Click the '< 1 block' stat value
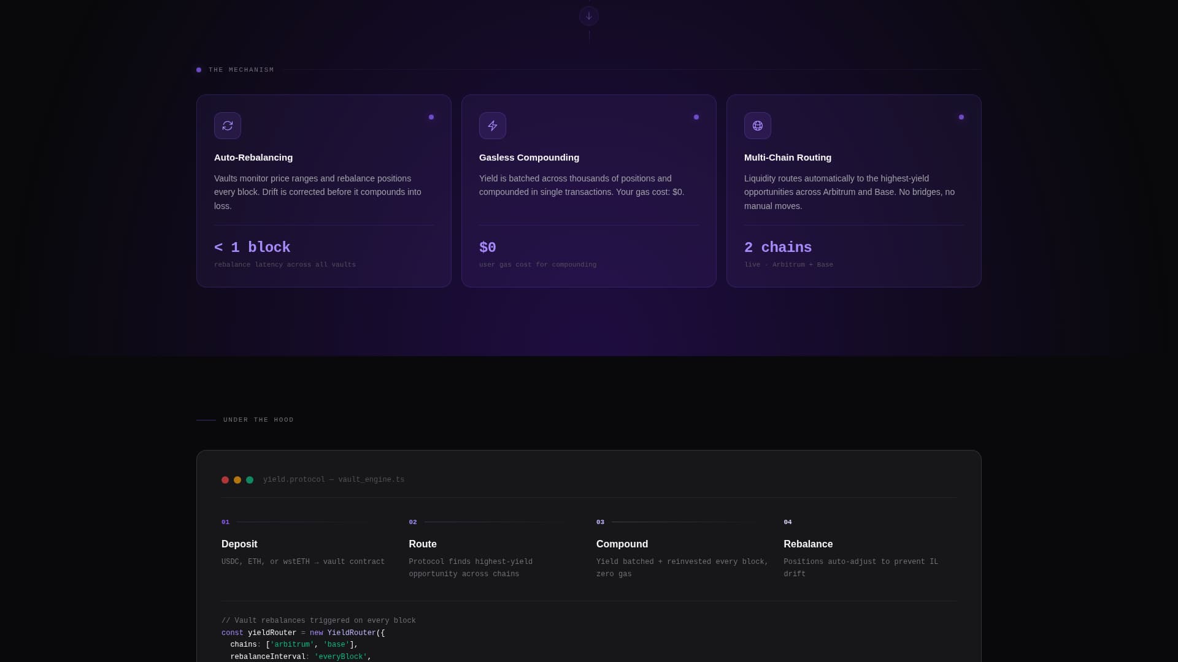Viewport: 1178px width, 662px height. coord(252,248)
